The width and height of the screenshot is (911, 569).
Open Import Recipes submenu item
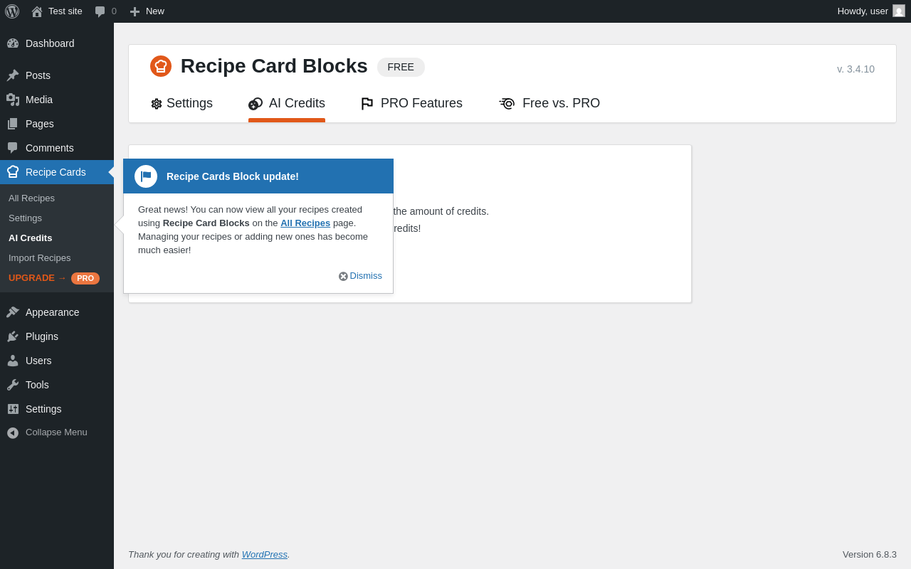tap(40, 258)
